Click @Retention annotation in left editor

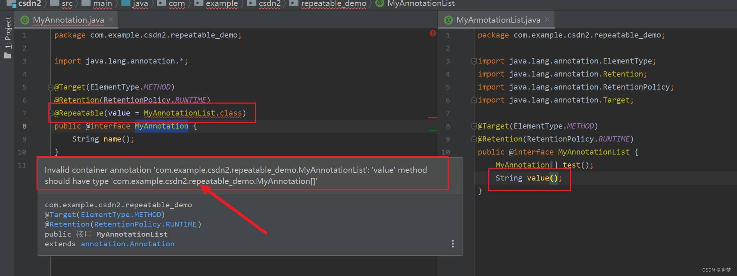[x=132, y=100]
